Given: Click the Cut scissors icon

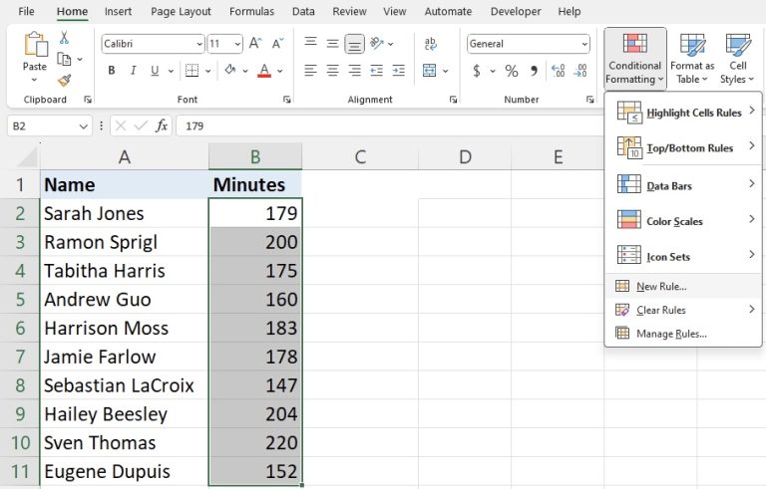Looking at the screenshot, I should click(65, 38).
